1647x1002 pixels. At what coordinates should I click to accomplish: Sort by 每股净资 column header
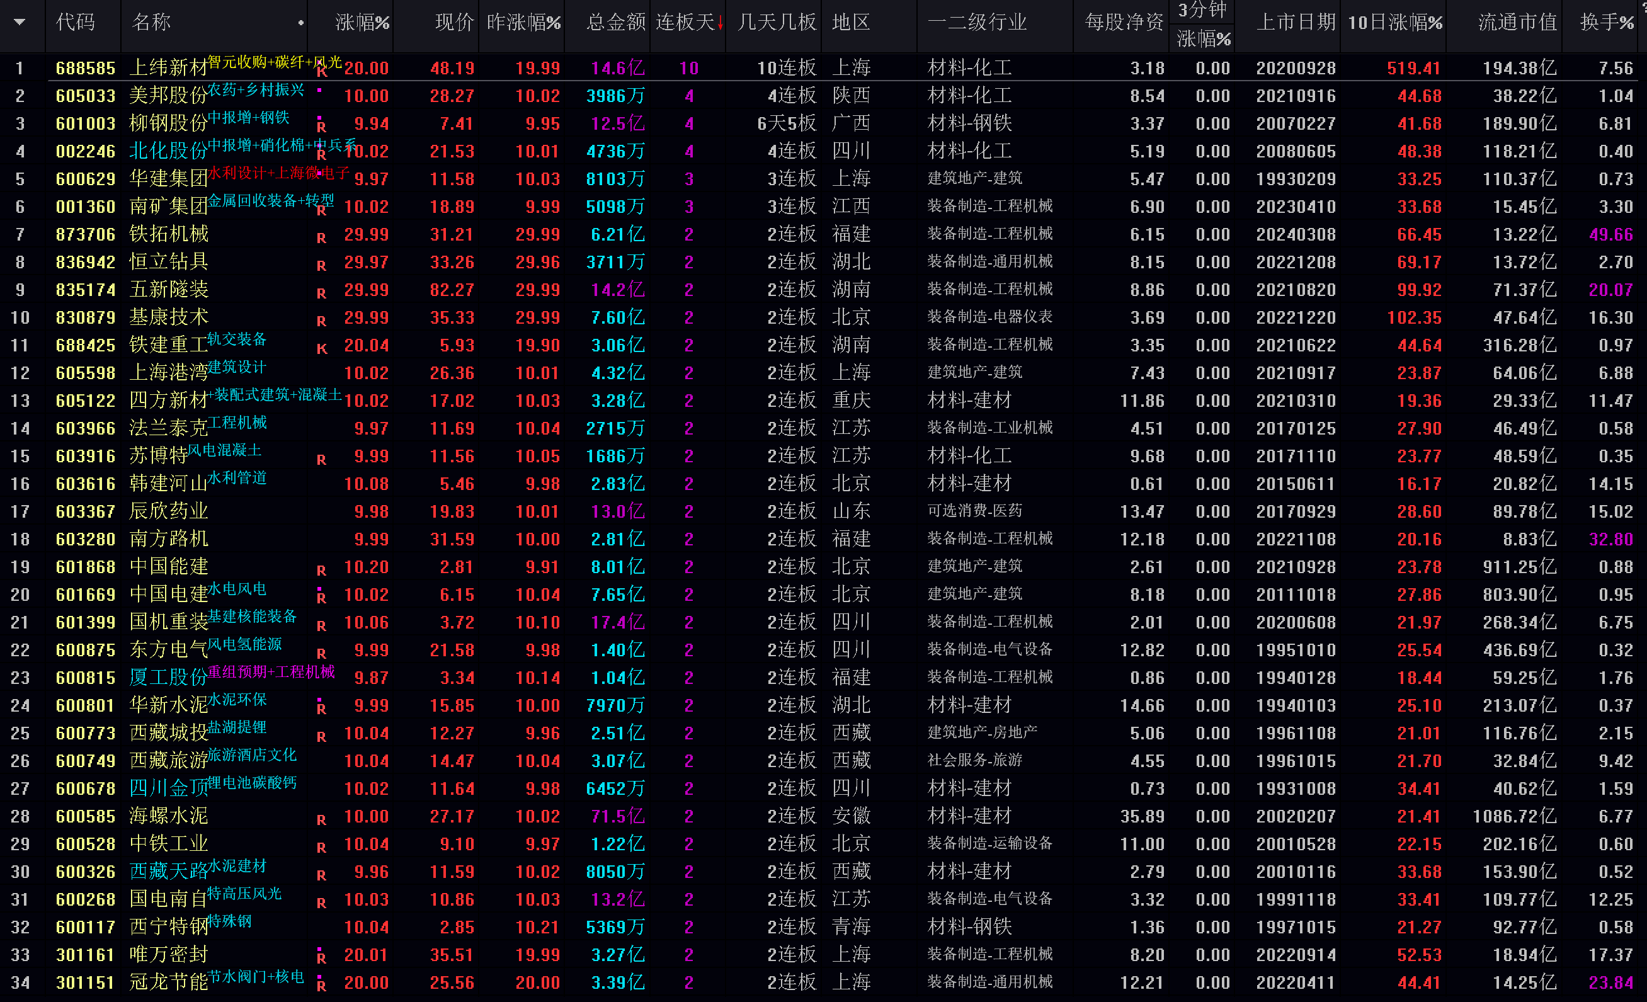tap(1124, 22)
